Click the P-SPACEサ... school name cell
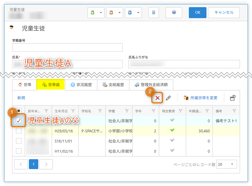The height and width of the screenshot is (186, 252). pyautogui.click(x=92, y=131)
